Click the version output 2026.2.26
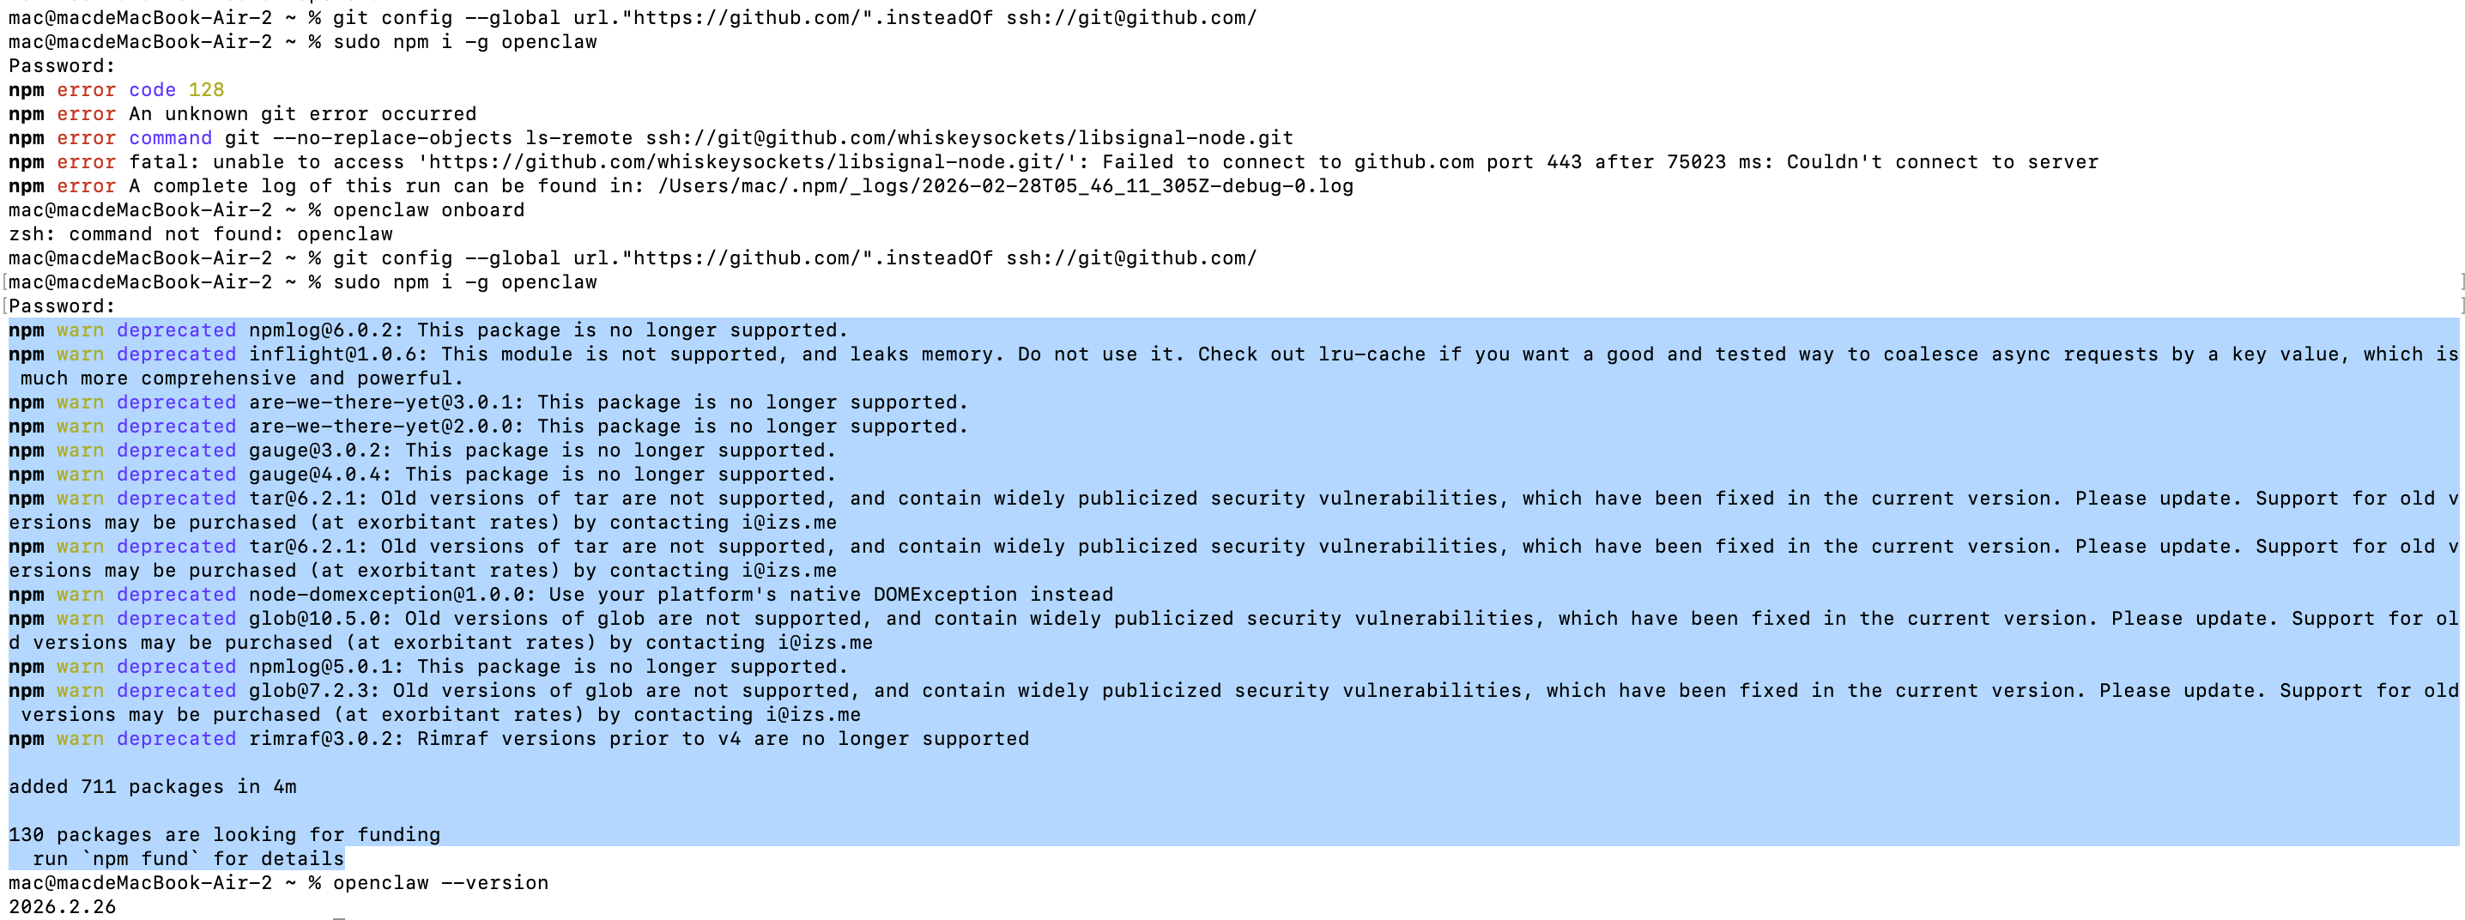Viewport: 2465px width, 920px height. pyautogui.click(x=62, y=906)
